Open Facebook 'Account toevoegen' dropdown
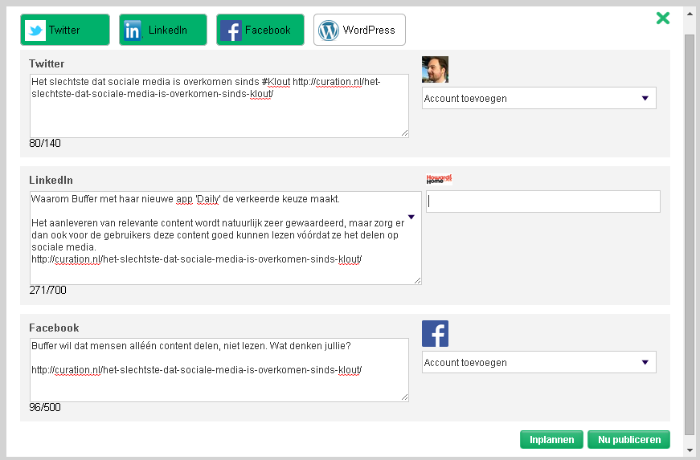 pyautogui.click(x=538, y=362)
